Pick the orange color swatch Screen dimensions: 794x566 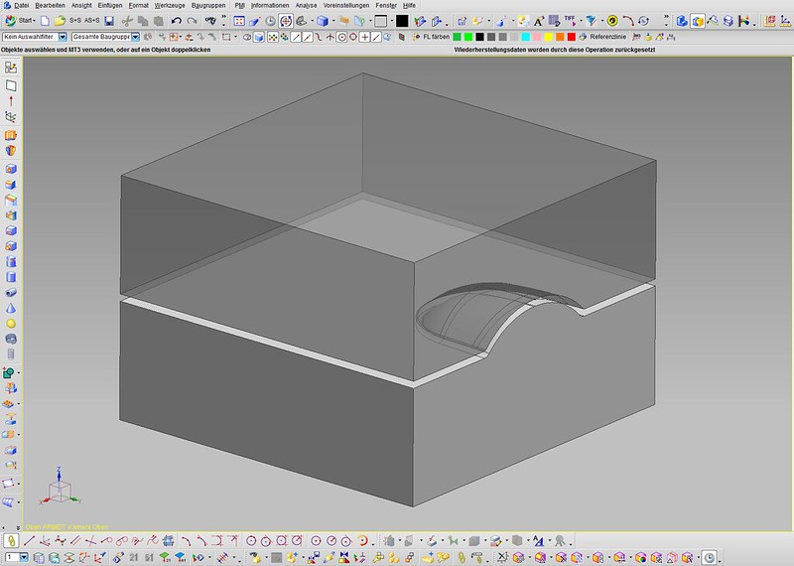click(x=560, y=37)
